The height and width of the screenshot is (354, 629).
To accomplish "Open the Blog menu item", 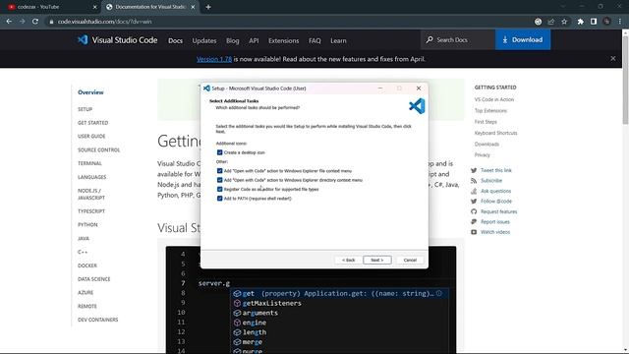I will pyautogui.click(x=233, y=40).
